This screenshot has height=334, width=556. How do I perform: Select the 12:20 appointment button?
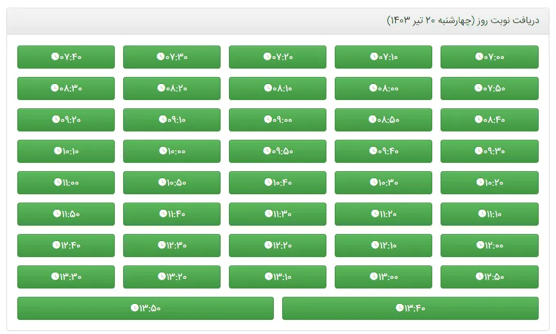pyautogui.click(x=278, y=246)
